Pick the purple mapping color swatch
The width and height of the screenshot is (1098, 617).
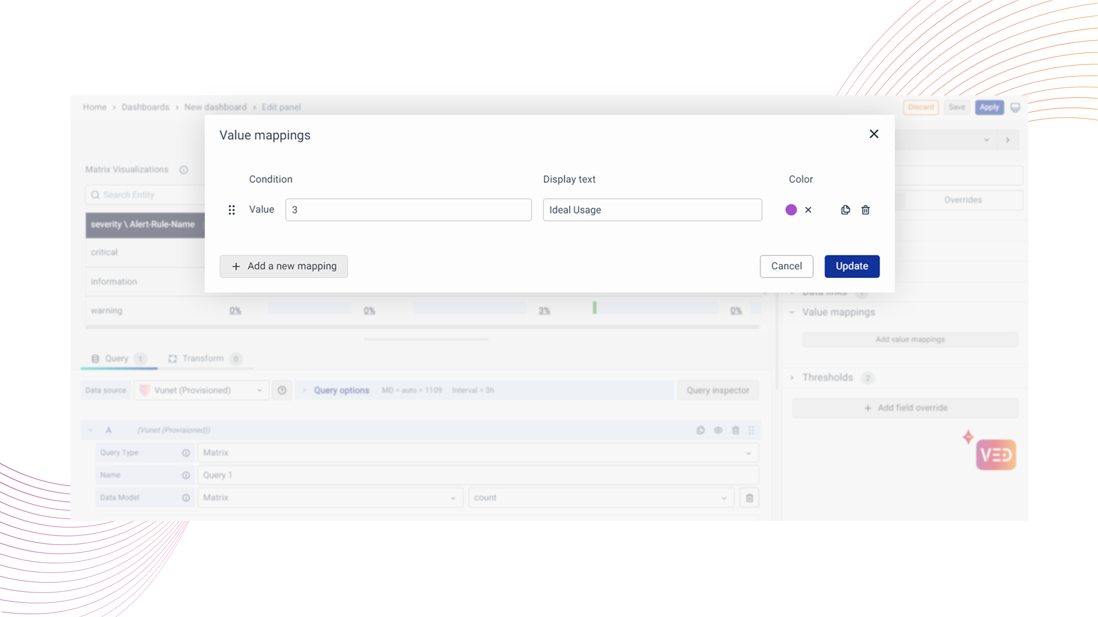791,210
